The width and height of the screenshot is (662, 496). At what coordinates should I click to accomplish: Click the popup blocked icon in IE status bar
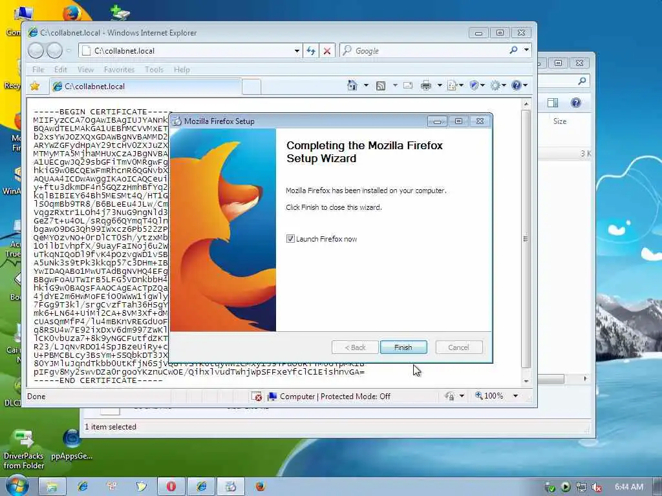click(256, 397)
